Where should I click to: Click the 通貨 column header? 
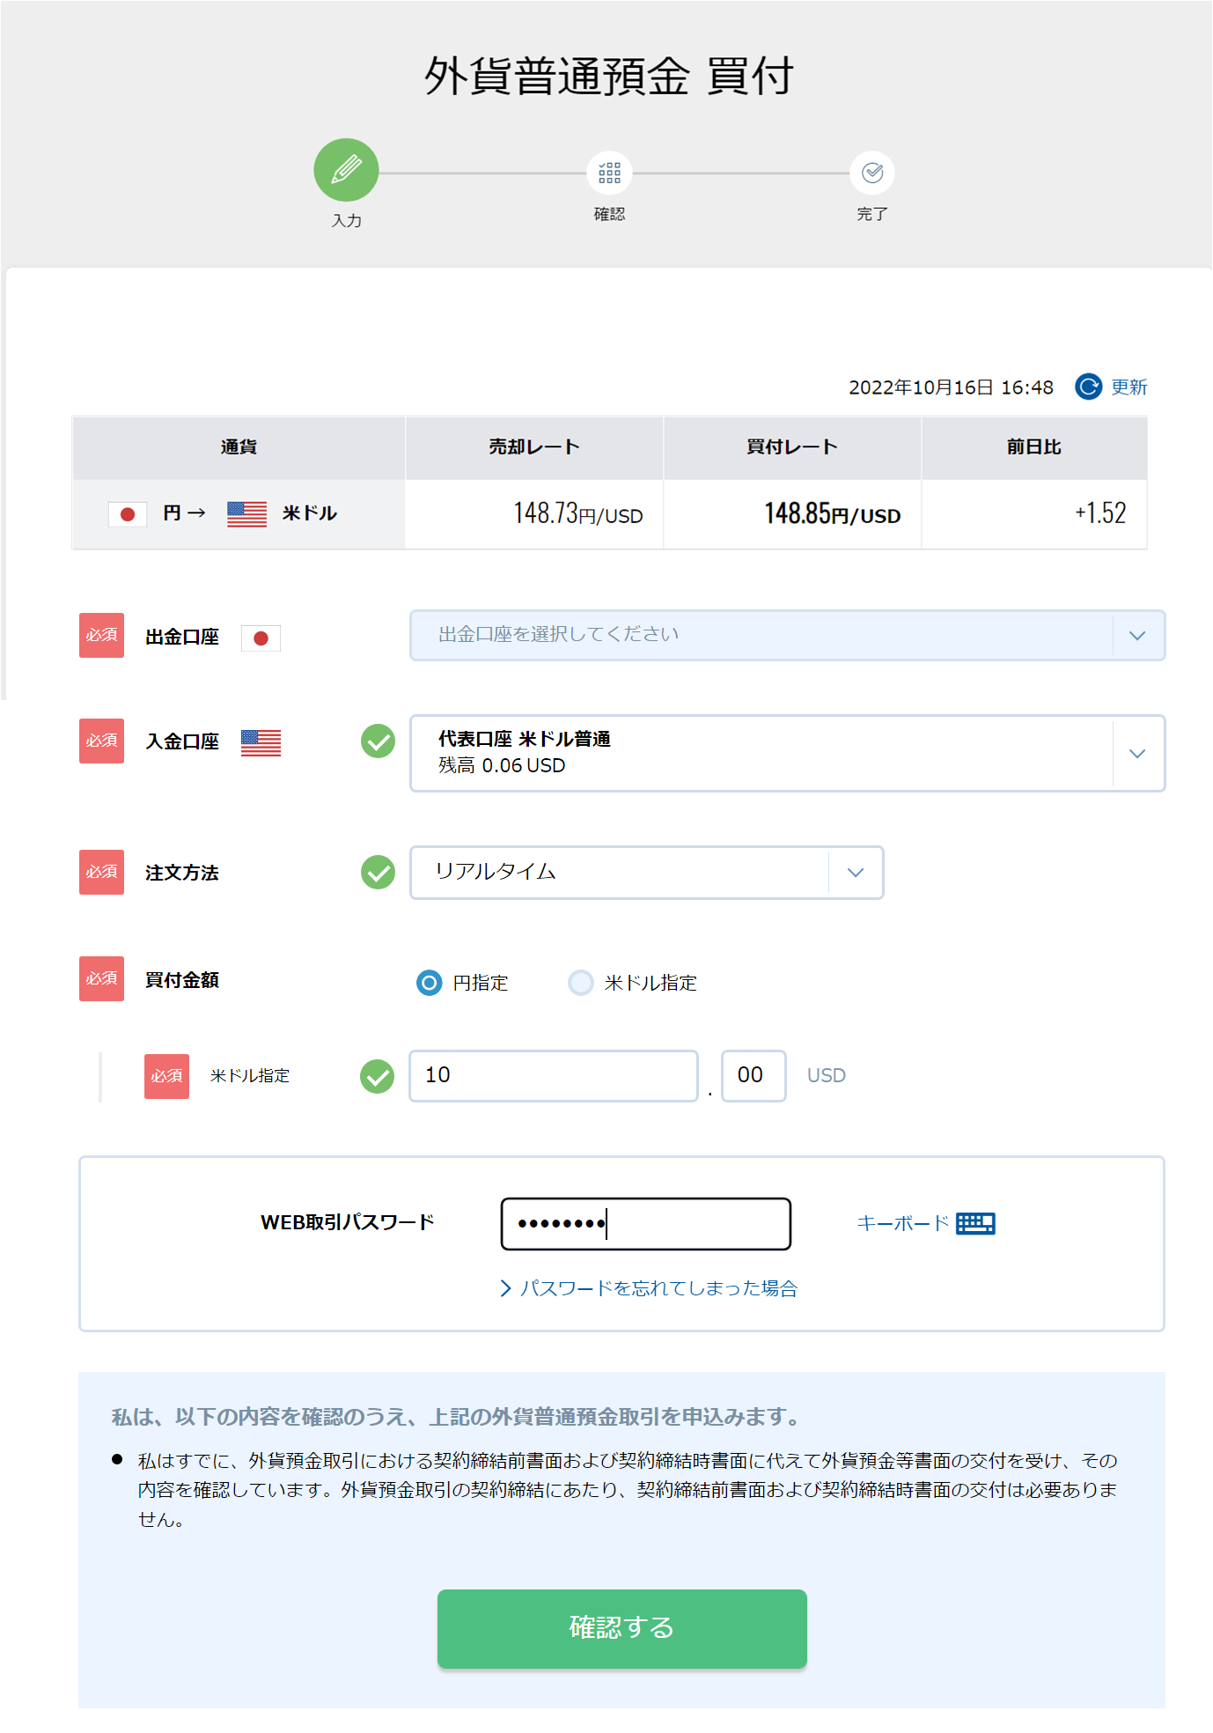pyautogui.click(x=239, y=447)
